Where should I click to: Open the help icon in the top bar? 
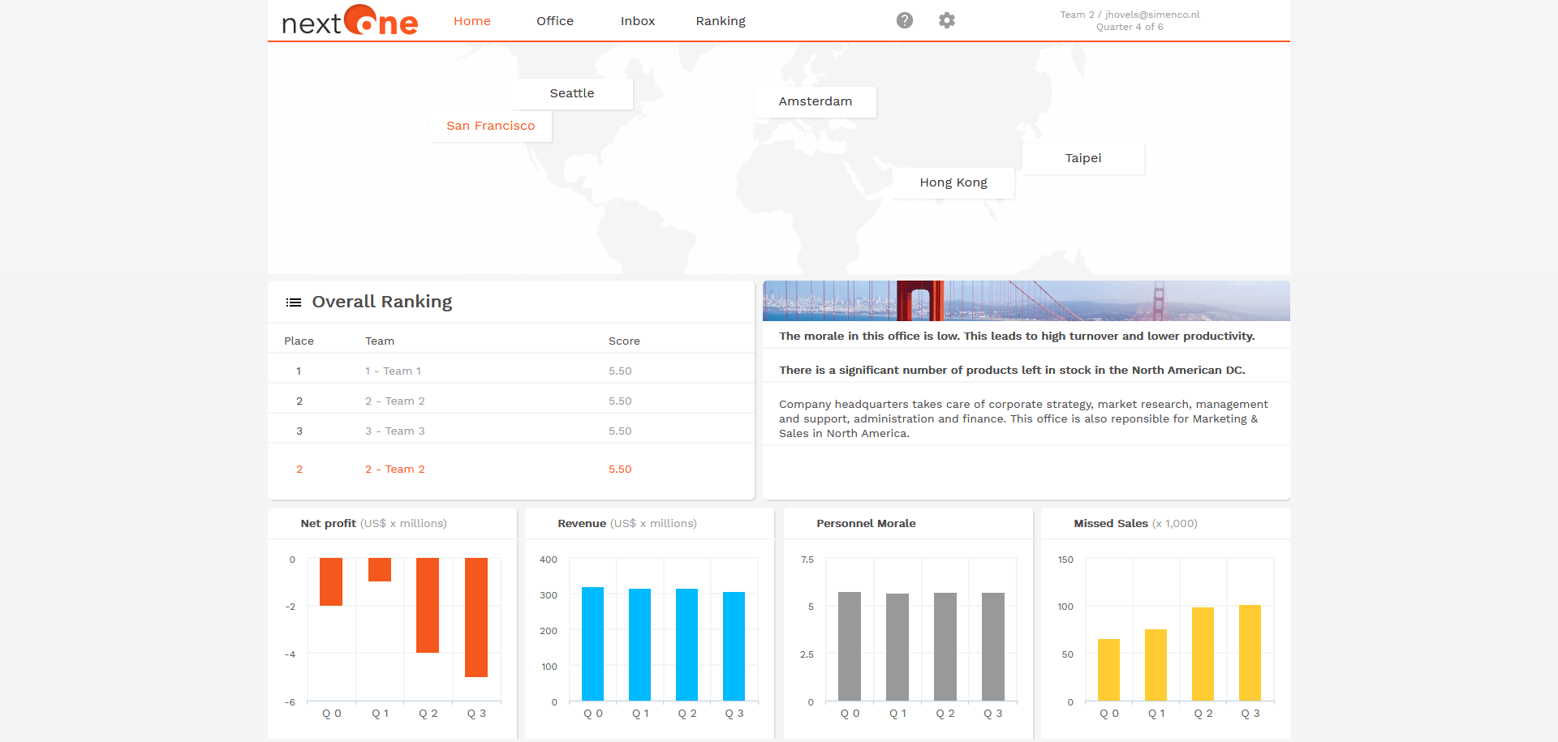point(904,20)
